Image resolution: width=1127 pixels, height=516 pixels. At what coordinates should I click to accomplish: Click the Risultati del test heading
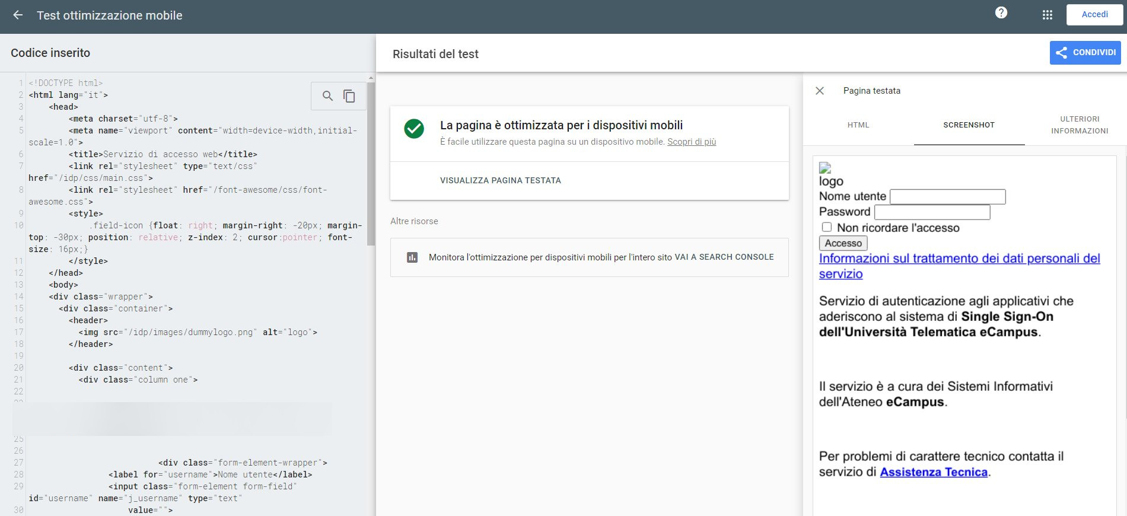(x=435, y=54)
